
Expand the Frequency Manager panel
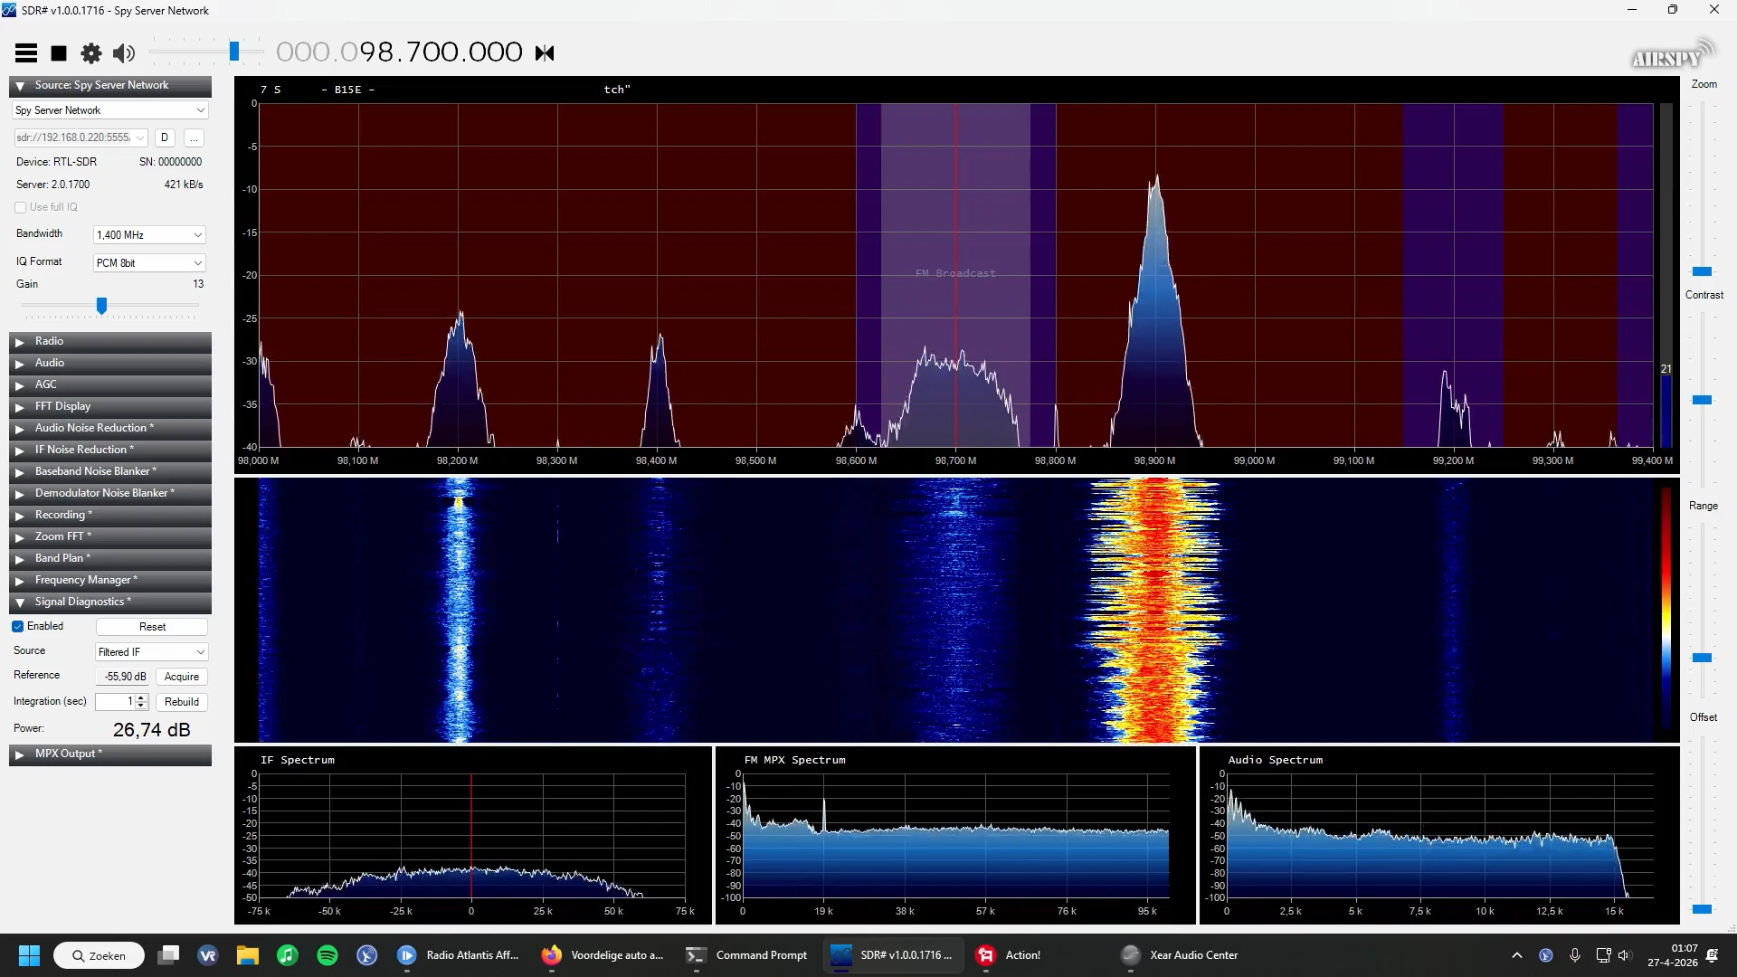pos(110,580)
